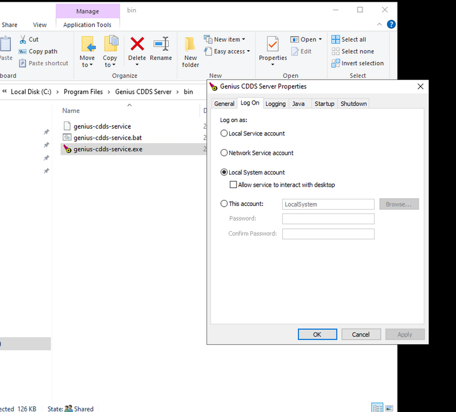
Task: Open the Logging tab
Action: [x=276, y=104]
